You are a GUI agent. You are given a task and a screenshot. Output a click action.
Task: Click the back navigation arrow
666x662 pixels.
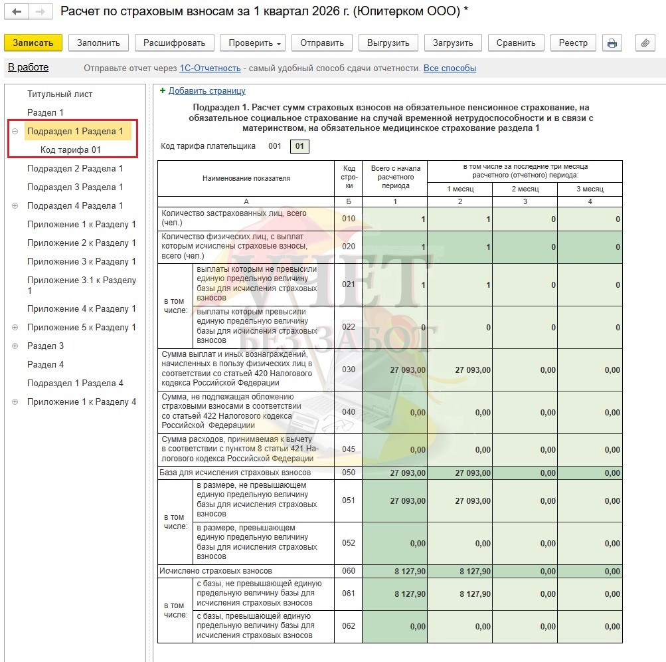17,12
